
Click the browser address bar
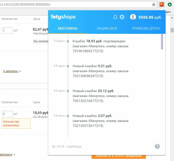(x=75, y=4)
